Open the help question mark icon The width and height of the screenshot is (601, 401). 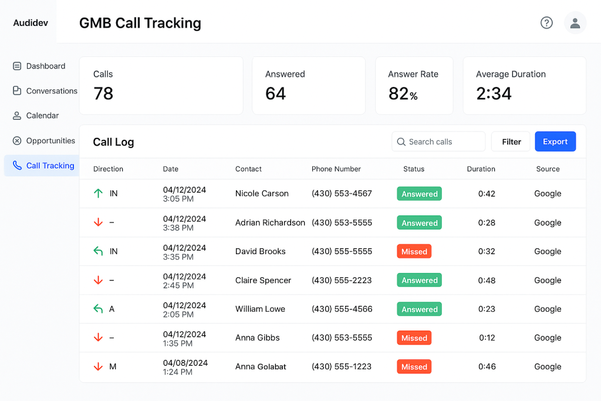coord(546,22)
